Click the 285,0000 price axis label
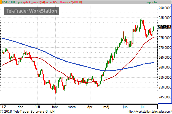Image resolution: width=172 pixels, height=114 pixels. [x=165, y=18]
